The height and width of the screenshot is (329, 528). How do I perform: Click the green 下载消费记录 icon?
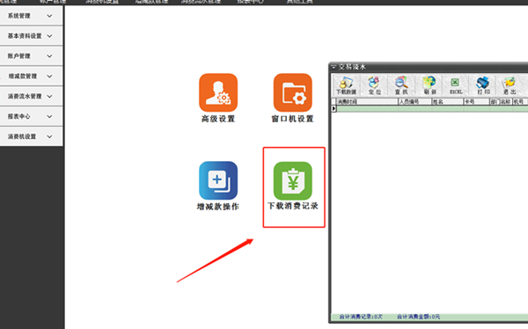293,180
